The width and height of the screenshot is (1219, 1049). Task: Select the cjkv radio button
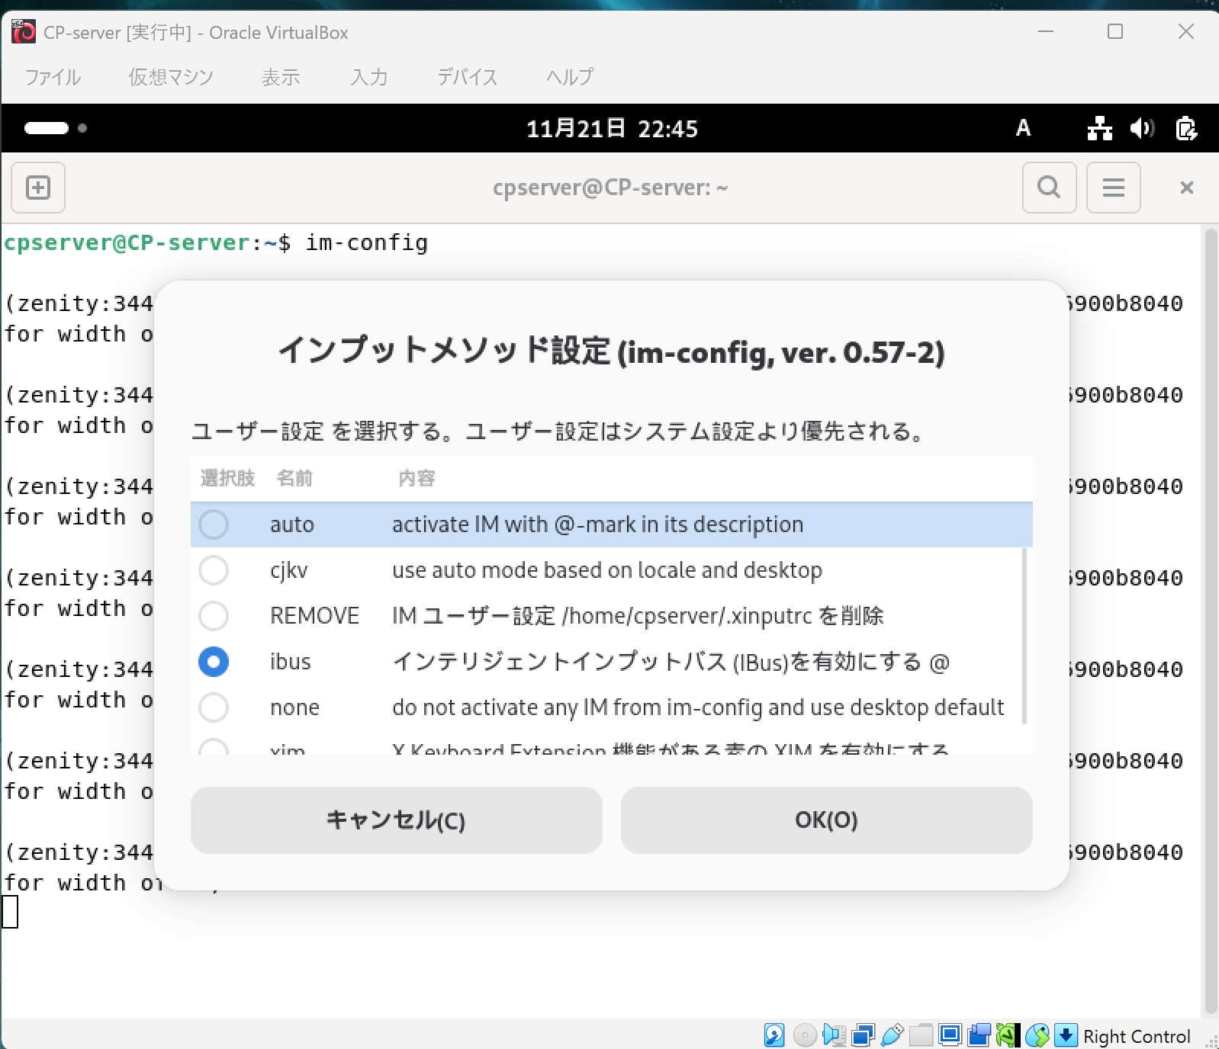click(214, 570)
